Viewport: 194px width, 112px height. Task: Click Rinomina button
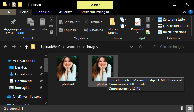tap(94, 30)
